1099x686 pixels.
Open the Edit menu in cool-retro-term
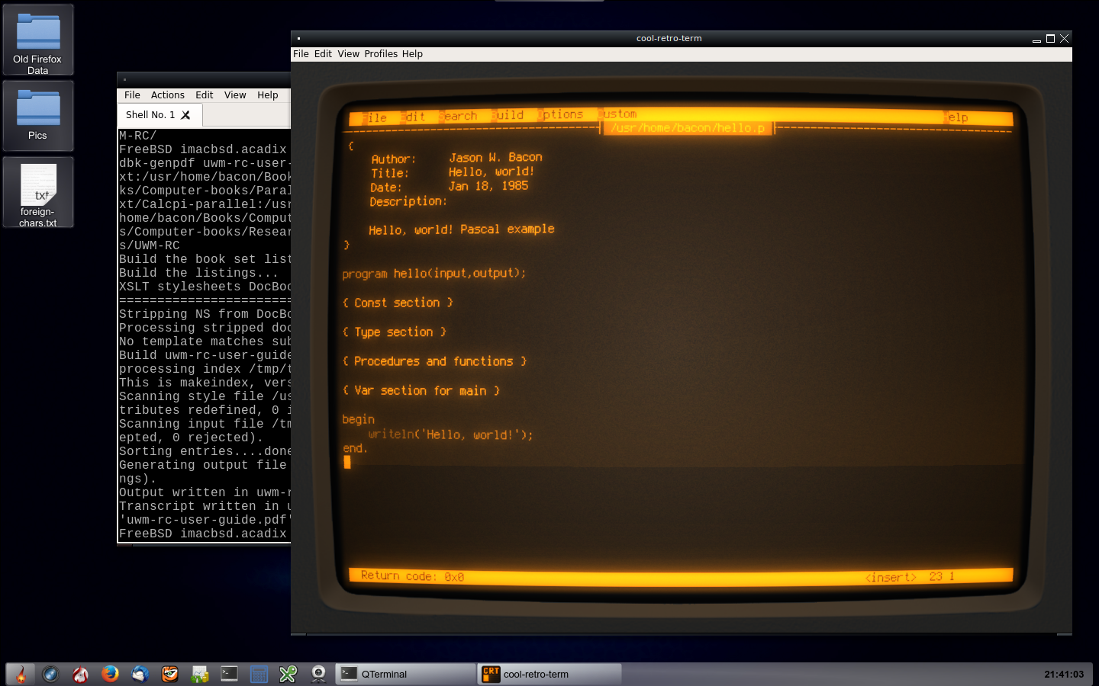(323, 54)
